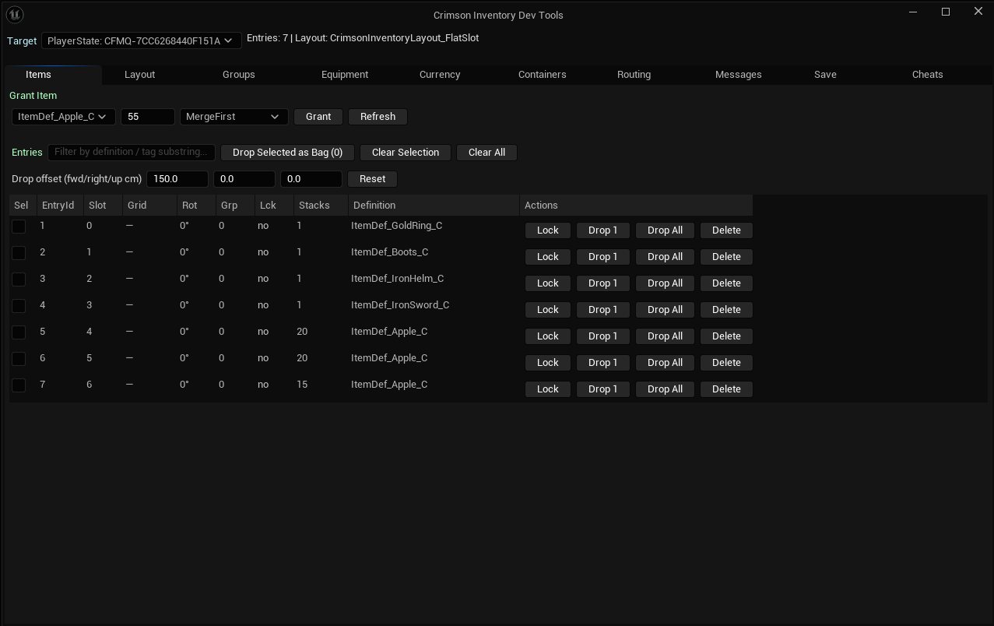The height and width of the screenshot is (626, 994).
Task: Switch to the Routing tab
Action: click(634, 75)
